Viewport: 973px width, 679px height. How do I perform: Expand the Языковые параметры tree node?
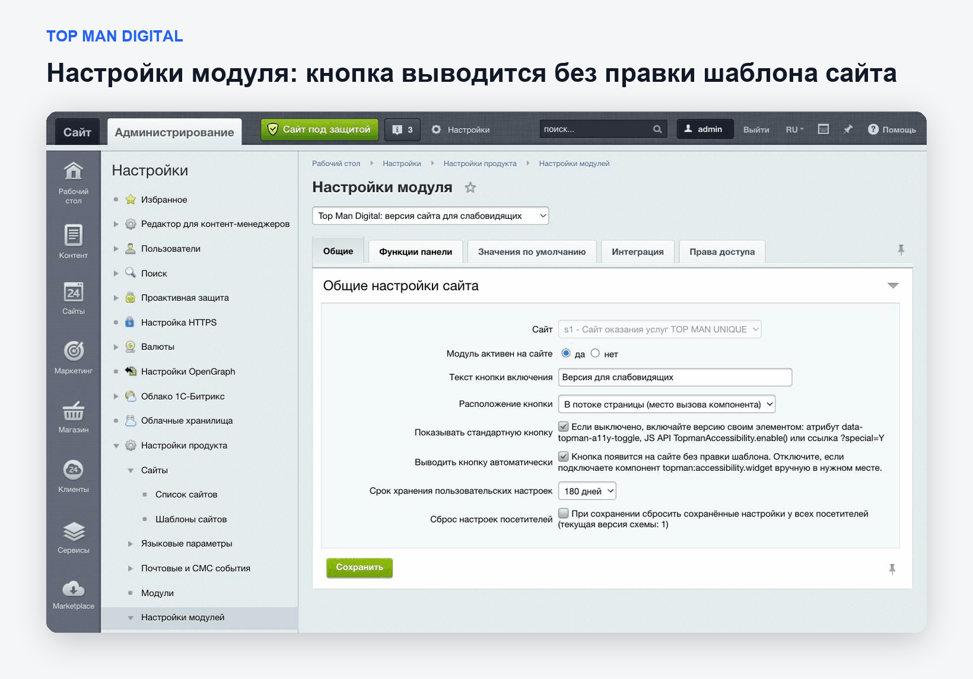pos(131,544)
